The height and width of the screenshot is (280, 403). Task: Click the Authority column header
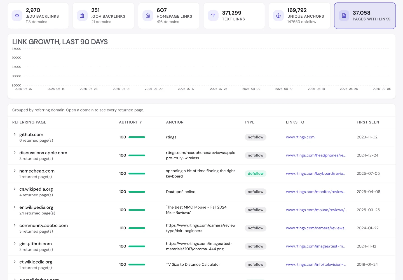[x=130, y=122]
